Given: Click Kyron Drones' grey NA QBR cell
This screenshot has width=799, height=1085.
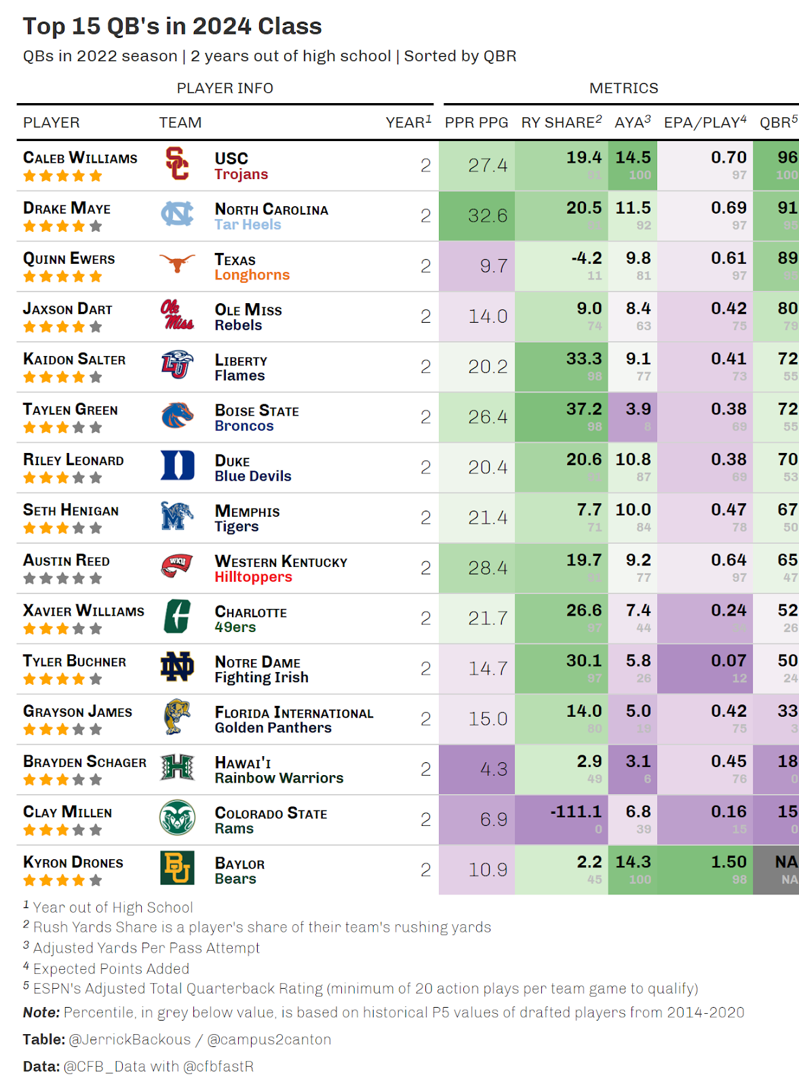Looking at the screenshot, I should tap(776, 869).
